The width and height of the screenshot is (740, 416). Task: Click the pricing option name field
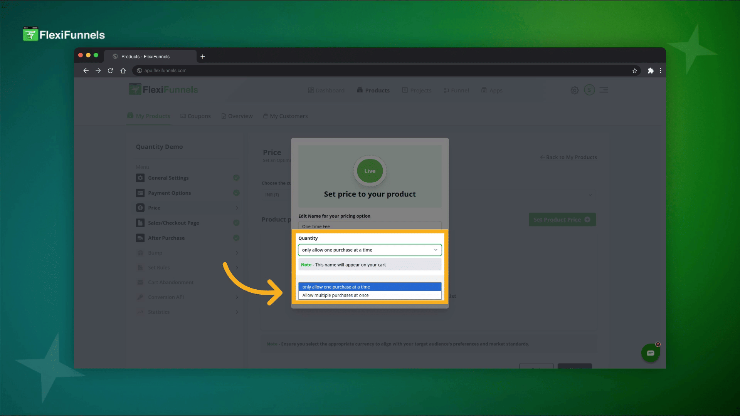pyautogui.click(x=370, y=226)
